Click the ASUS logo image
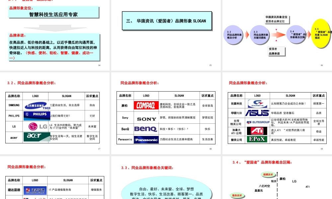332x199 pixels. (258, 113)
